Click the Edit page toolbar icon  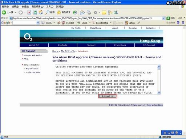coord(96,12)
